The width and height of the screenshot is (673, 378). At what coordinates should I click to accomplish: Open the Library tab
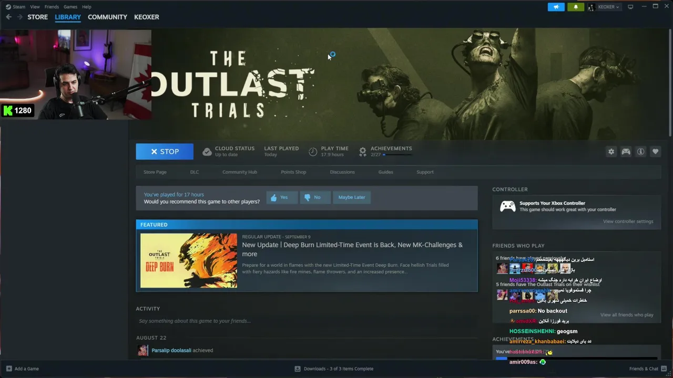pyautogui.click(x=68, y=17)
